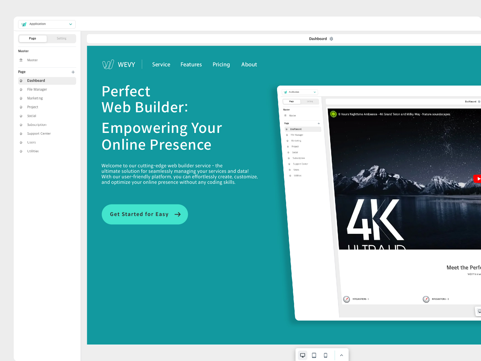Switch to desktop preview mode
481x361 pixels.
point(303,355)
